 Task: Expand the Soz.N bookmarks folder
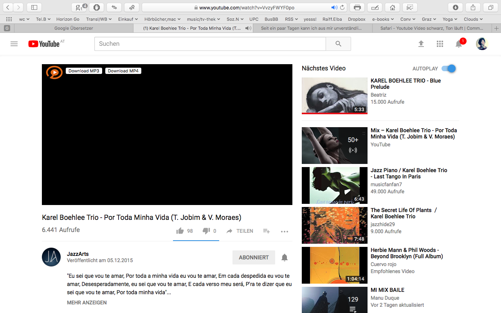235,19
